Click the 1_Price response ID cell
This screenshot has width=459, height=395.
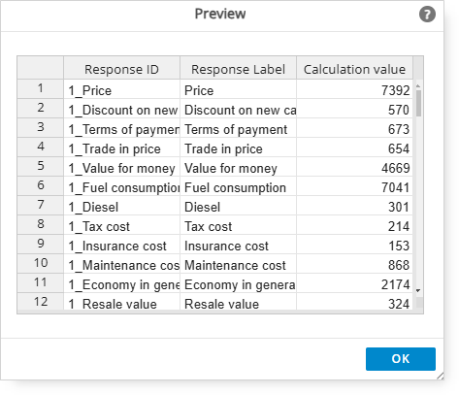tap(121, 89)
